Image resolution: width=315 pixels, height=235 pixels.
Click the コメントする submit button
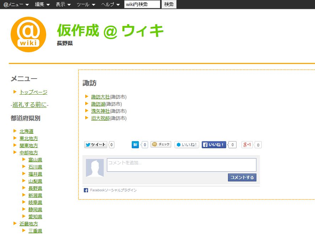coord(242,177)
